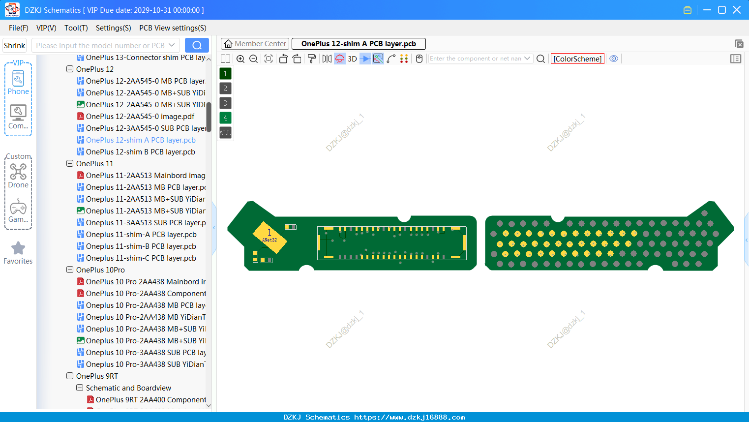Select the Computer category icon
This screenshot has width=749, height=422.
pyautogui.click(x=18, y=117)
